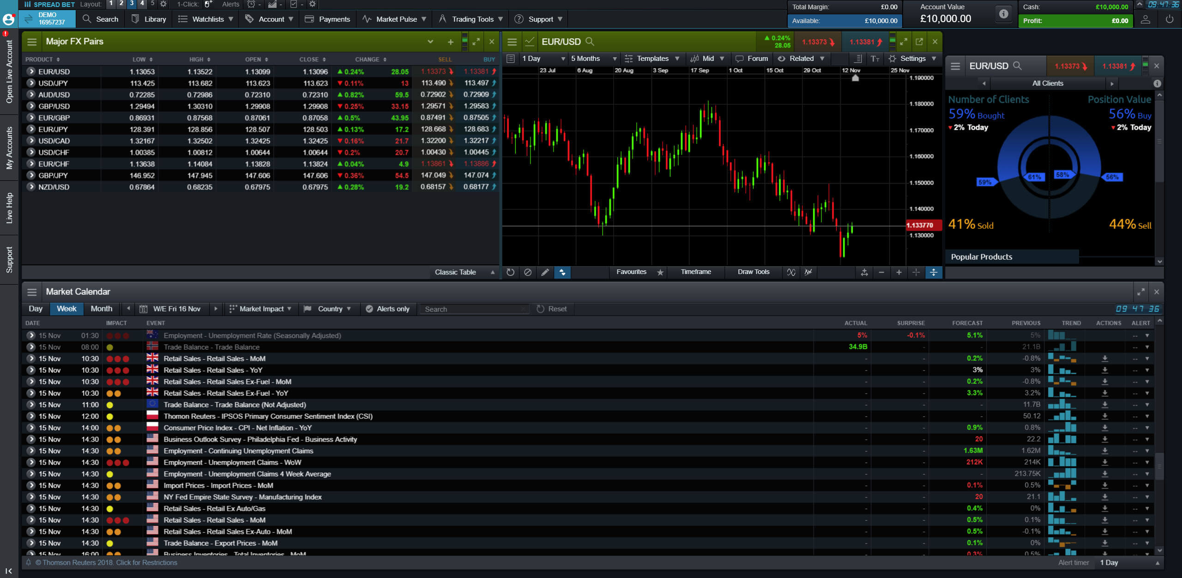Toggle crosshair cursor on chart
Image resolution: width=1182 pixels, height=578 pixels.
click(x=916, y=272)
